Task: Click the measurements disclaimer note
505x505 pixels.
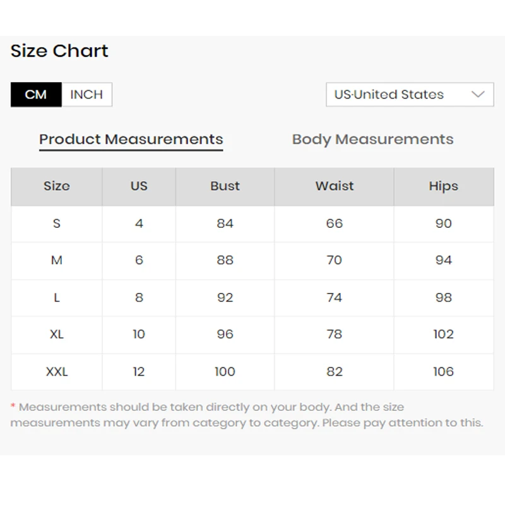Action: tap(246, 415)
